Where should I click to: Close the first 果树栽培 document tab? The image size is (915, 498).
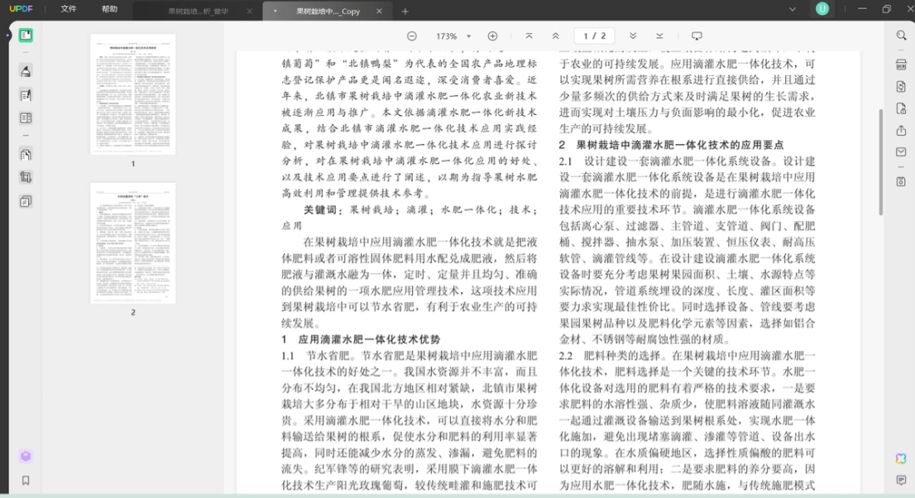250,11
